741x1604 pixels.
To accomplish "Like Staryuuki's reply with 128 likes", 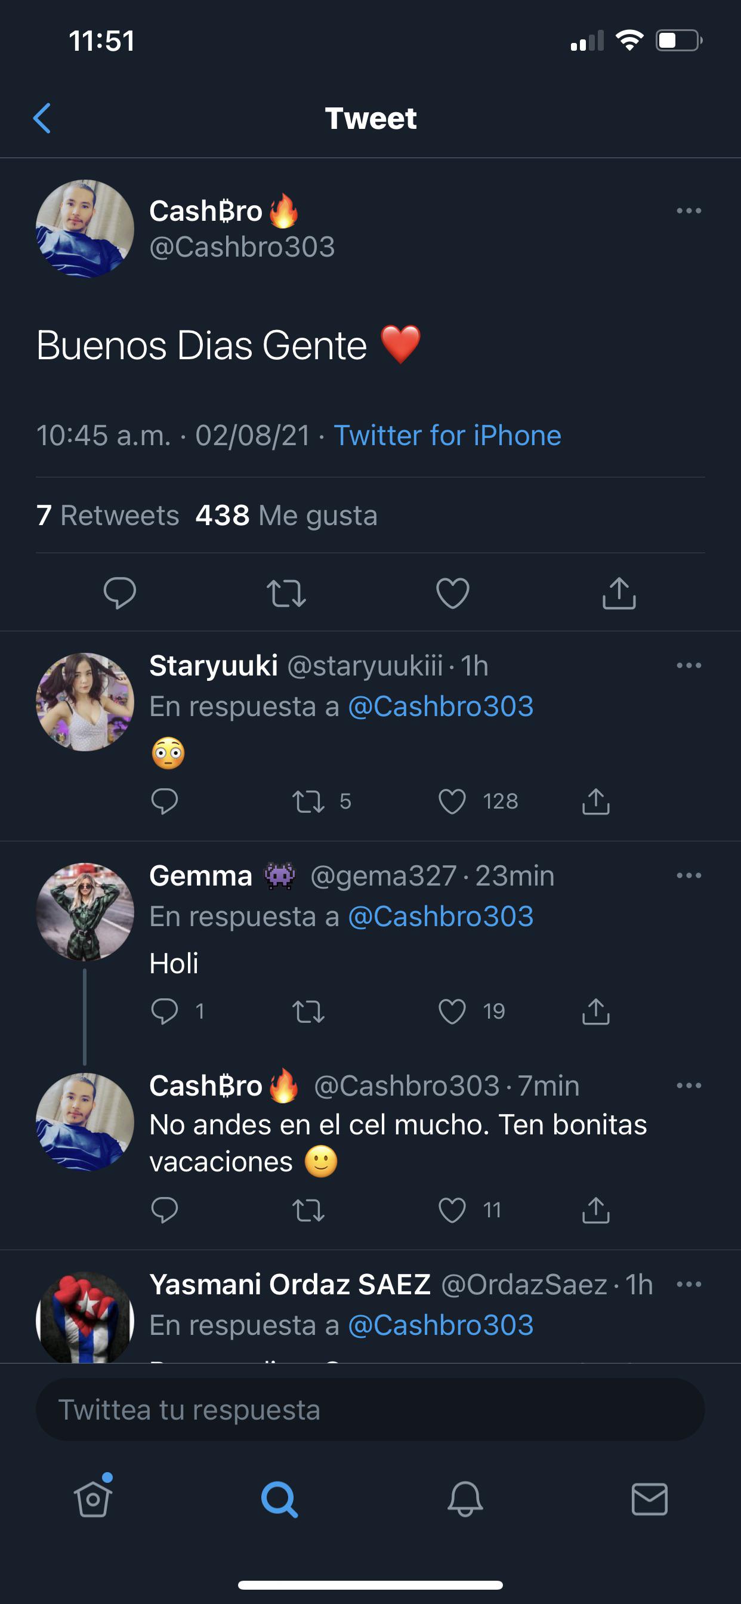I will (x=452, y=801).
